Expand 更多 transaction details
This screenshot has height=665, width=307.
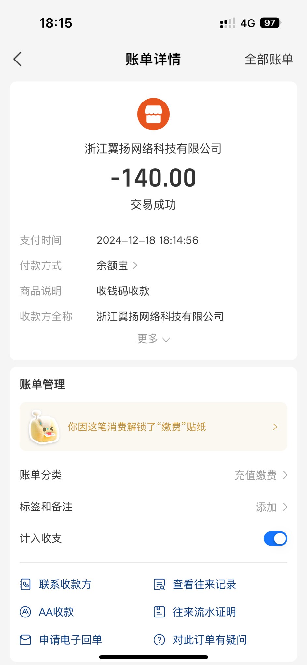pos(153,339)
